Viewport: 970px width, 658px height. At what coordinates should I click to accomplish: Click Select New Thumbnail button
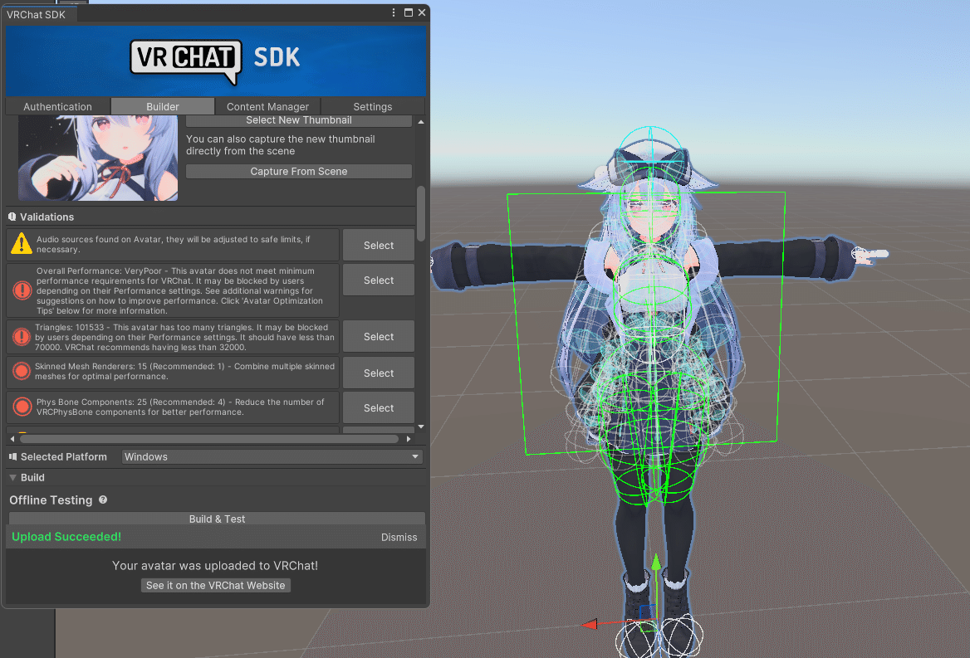299,120
